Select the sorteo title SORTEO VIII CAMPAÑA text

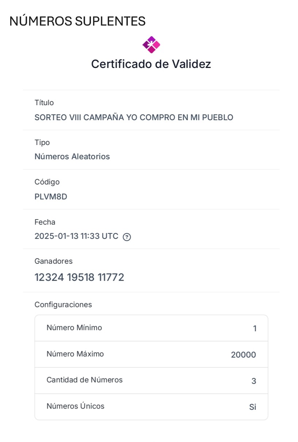(x=134, y=118)
